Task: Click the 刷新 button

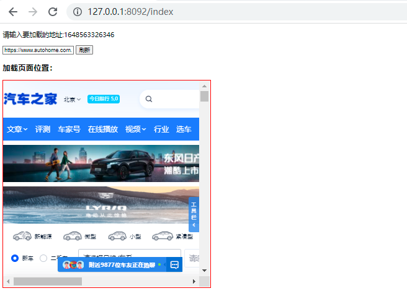Action: [84, 50]
